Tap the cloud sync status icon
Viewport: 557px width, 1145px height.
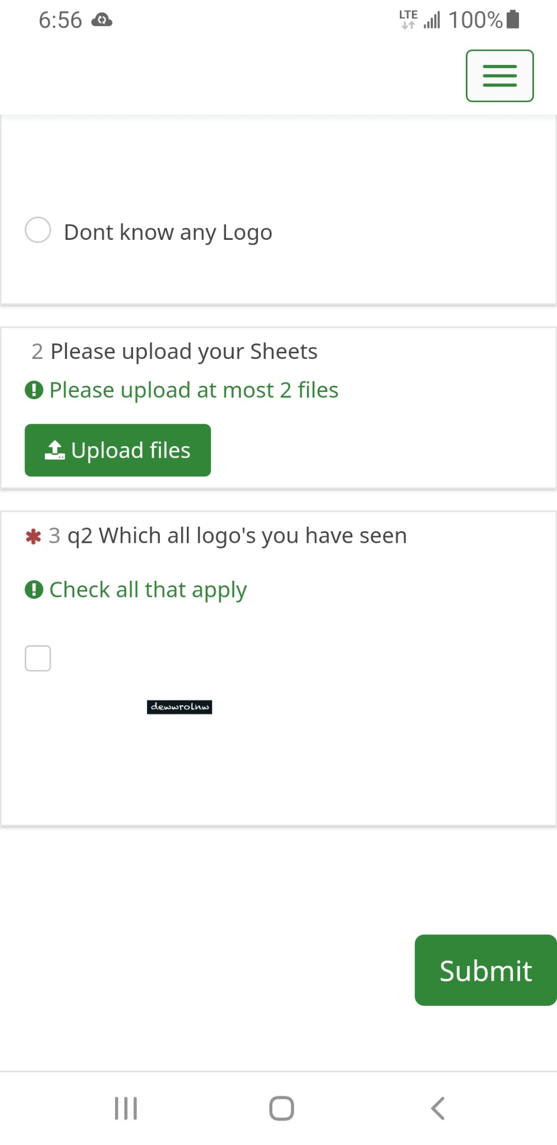102,21
